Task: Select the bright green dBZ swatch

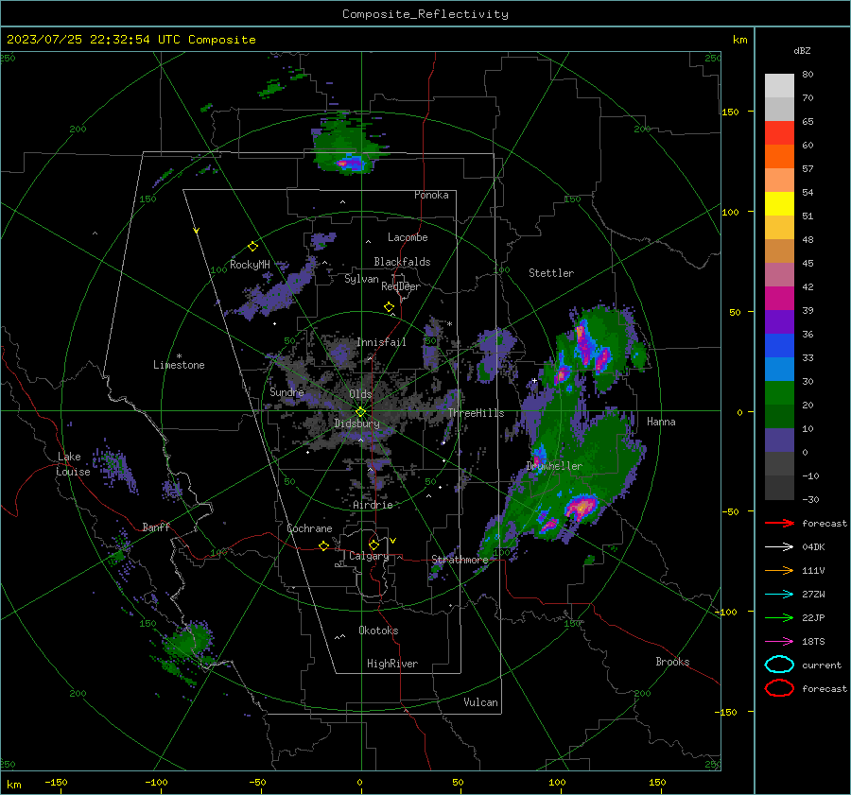Action: pyautogui.click(x=779, y=393)
